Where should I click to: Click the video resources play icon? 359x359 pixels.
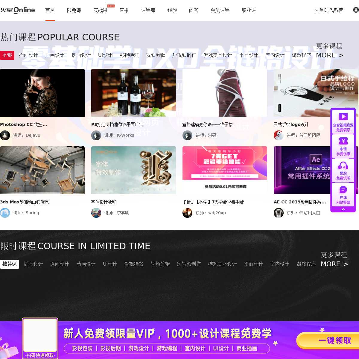343,116
